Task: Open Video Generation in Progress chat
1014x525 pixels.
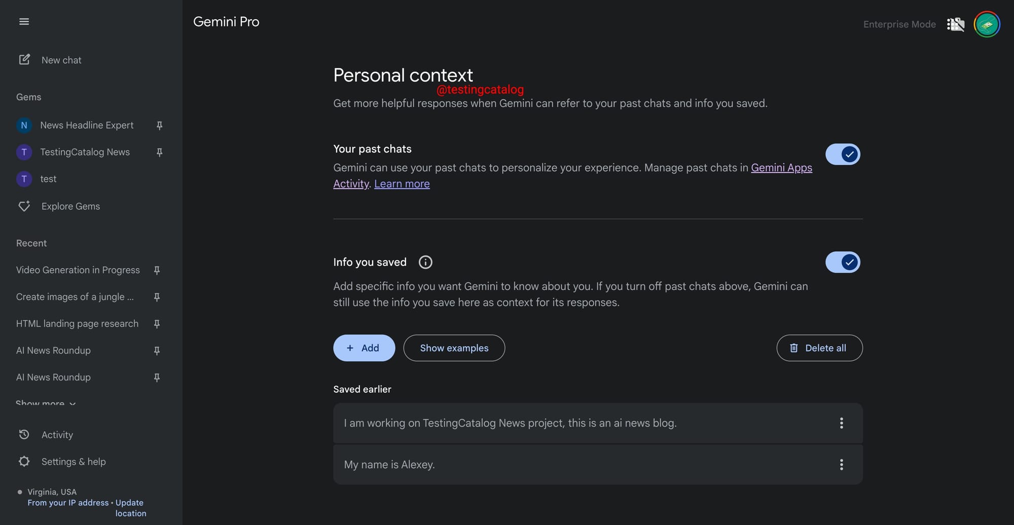Action: [78, 270]
